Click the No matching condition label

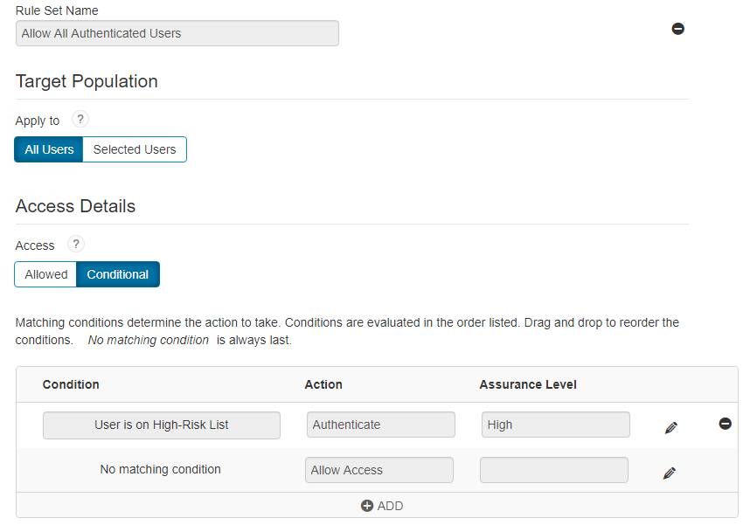point(160,469)
